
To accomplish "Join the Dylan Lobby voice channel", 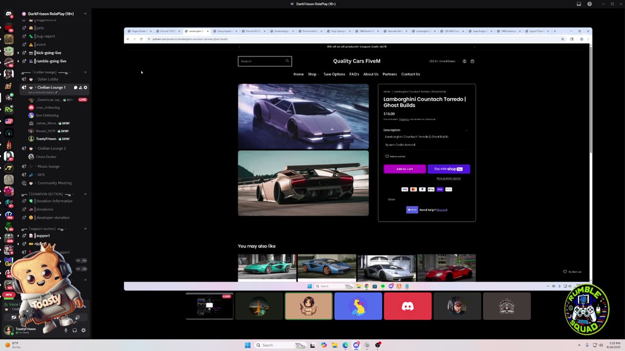I will [x=48, y=79].
